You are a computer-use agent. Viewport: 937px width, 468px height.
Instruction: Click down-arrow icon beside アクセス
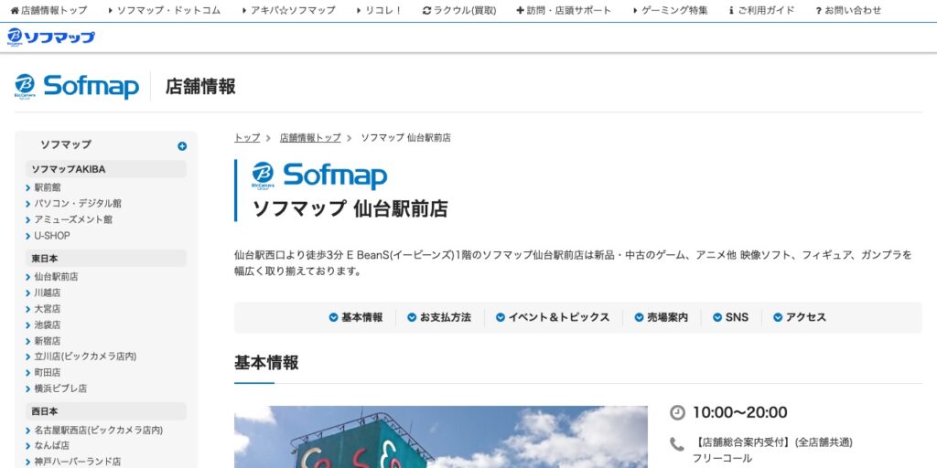pyautogui.click(x=778, y=317)
